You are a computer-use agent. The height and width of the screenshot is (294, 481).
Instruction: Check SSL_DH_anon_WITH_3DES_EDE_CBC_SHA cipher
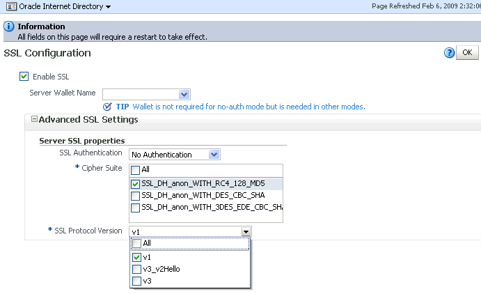135,208
